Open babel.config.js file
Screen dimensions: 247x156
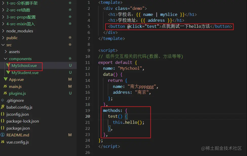point(19,107)
